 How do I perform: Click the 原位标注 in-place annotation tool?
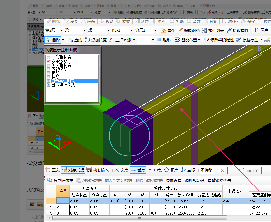(247, 40)
